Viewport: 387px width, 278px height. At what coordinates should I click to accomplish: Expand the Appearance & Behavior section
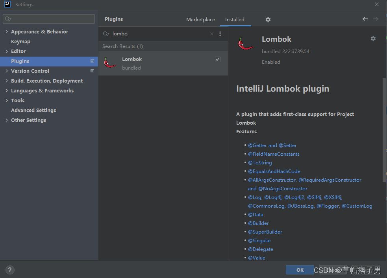coord(7,31)
